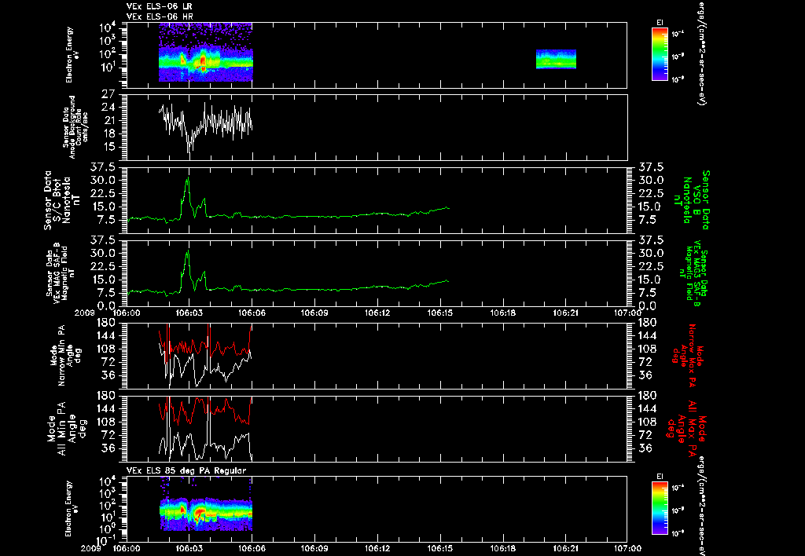Click the 'EI' label above the top color bar
The width and height of the screenshot is (805, 556).
click(660, 23)
